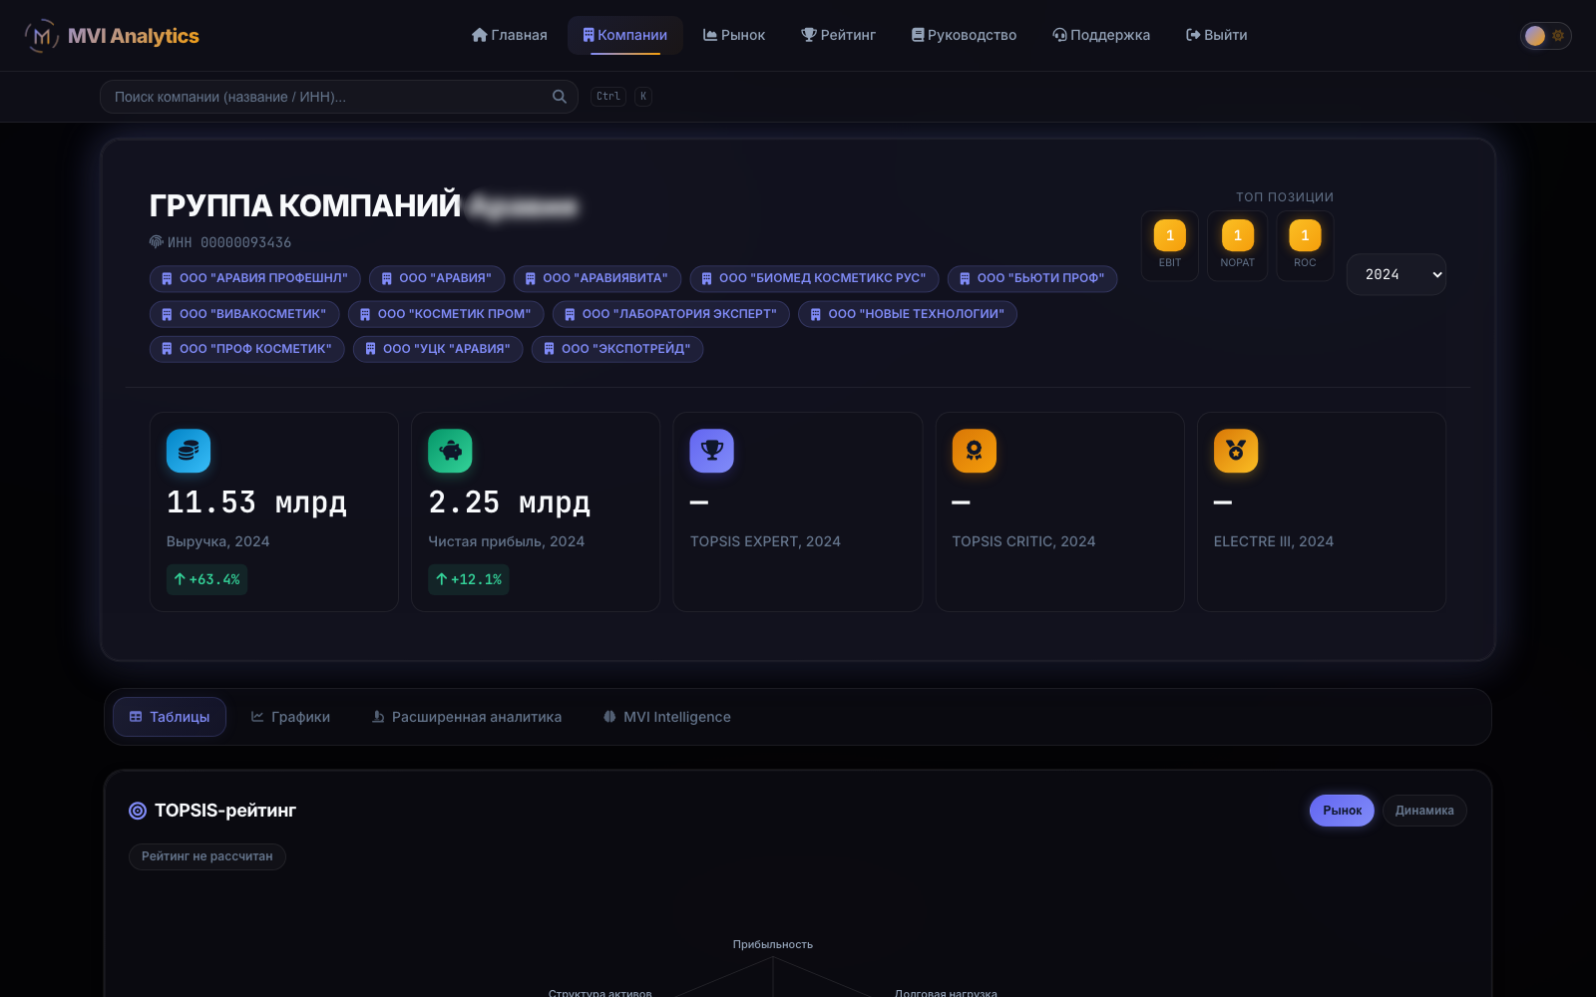This screenshot has width=1596, height=997.
Task: Click the TOPSIS EXPERT, 2024 label
Action: [x=765, y=541]
